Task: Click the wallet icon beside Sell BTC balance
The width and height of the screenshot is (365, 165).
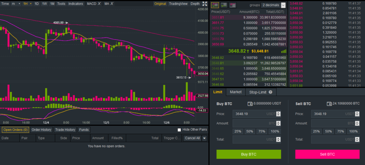Action: [329, 104]
